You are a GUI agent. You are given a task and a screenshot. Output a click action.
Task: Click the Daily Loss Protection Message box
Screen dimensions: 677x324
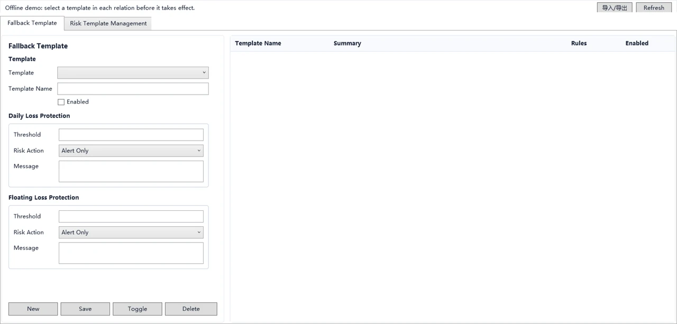tap(131, 171)
